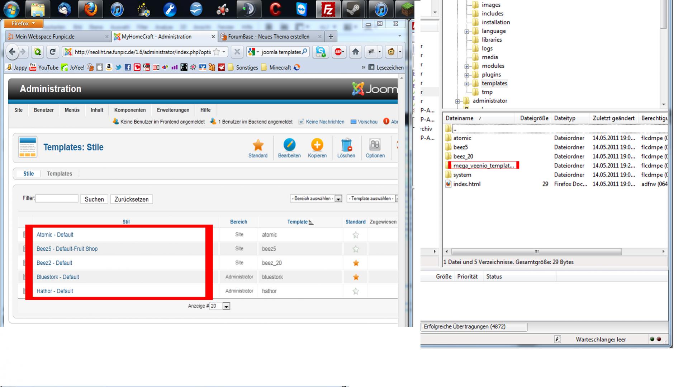Open the Firefox application menu button
Image resolution: width=688 pixels, height=387 pixels.
pyautogui.click(x=23, y=23)
